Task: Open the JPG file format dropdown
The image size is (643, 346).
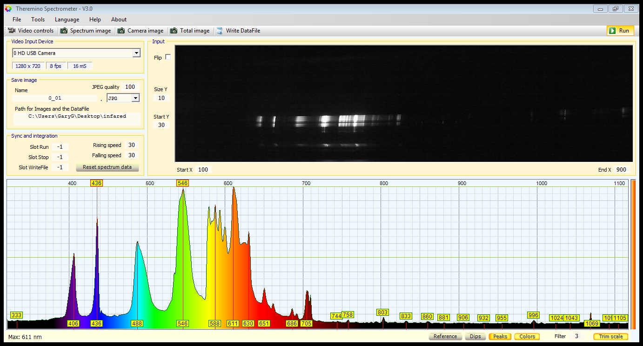Action: coord(135,98)
